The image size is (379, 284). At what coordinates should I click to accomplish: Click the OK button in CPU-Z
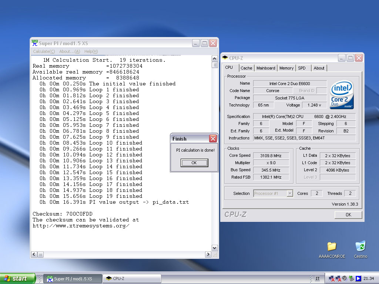(348, 215)
